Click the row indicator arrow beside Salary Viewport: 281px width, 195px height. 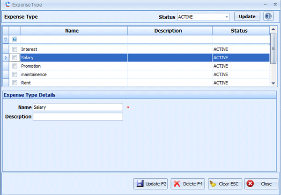(x=6, y=58)
